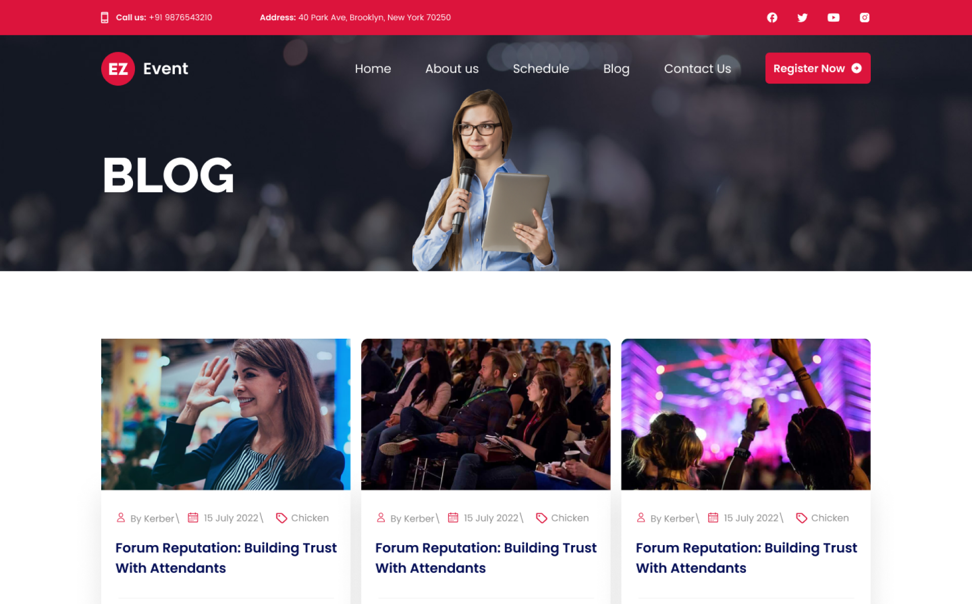Open the purple concert blog thumbnail
Screen dimensions: 972x604
click(746, 414)
